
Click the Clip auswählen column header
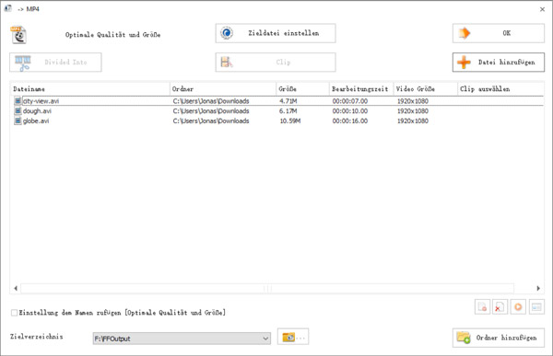[x=500, y=89]
